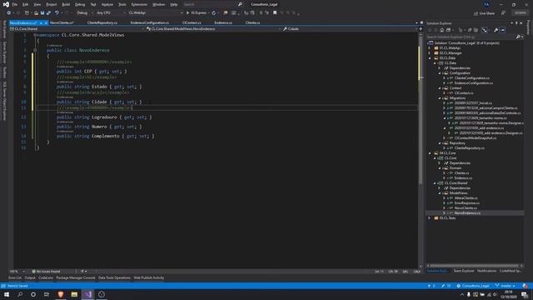Open the Notifications panel tab

pos(486,271)
